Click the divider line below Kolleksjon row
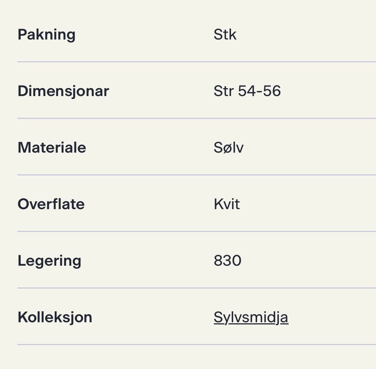 point(197,345)
